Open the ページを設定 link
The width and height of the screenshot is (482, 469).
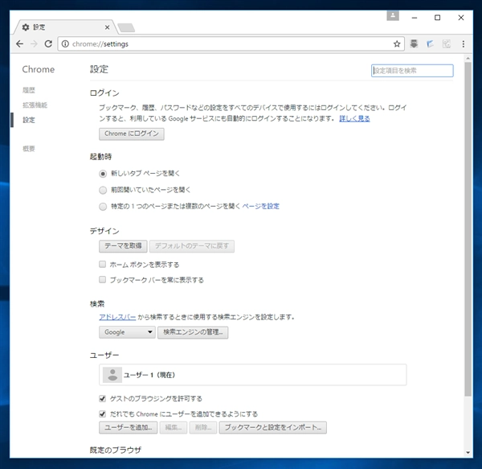click(x=260, y=206)
